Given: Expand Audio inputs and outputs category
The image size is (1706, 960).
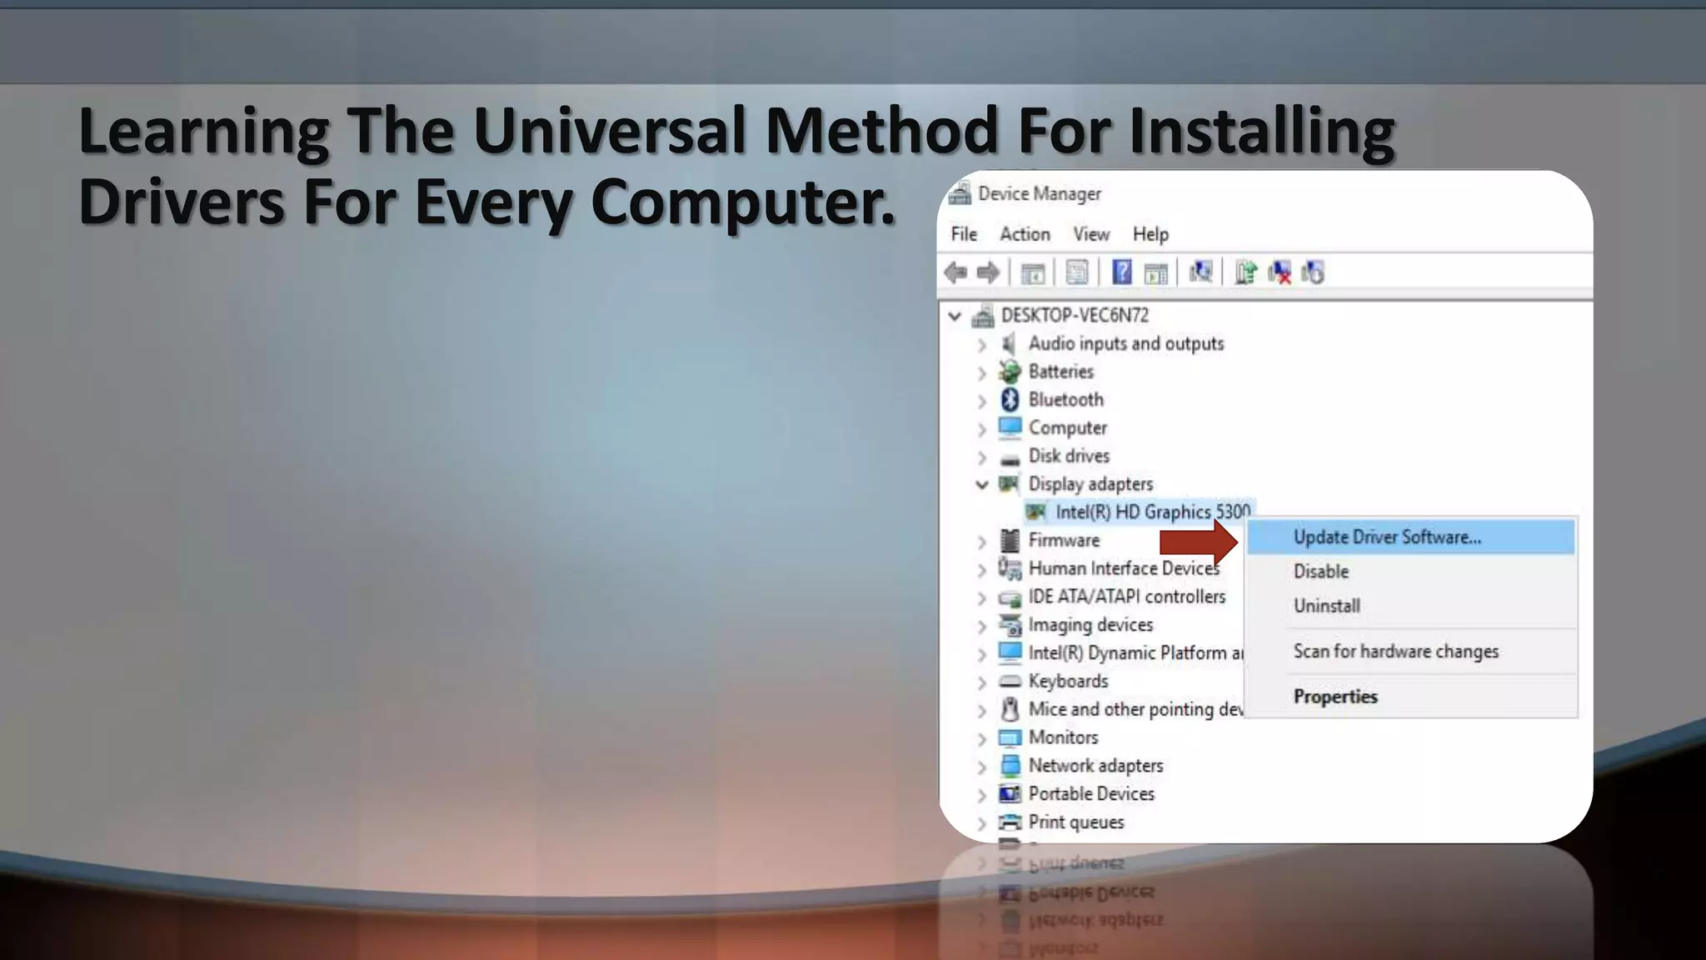Looking at the screenshot, I should (x=982, y=344).
